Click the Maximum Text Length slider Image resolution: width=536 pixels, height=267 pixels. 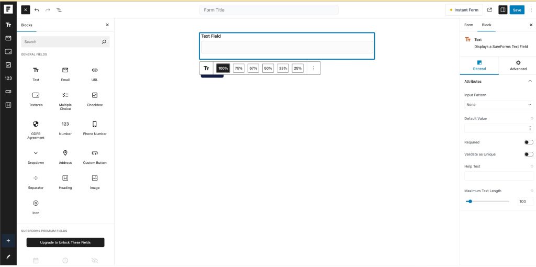[x=487, y=202]
